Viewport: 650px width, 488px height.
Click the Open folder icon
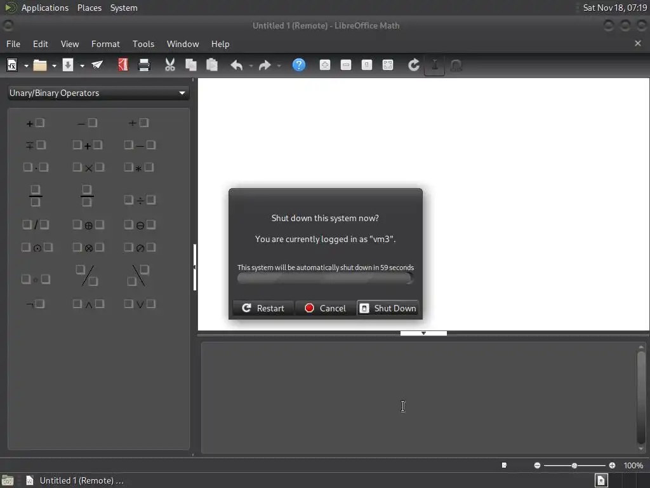click(x=40, y=65)
